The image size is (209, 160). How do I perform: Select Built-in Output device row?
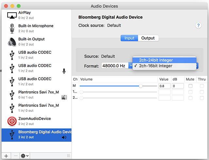click(37, 42)
